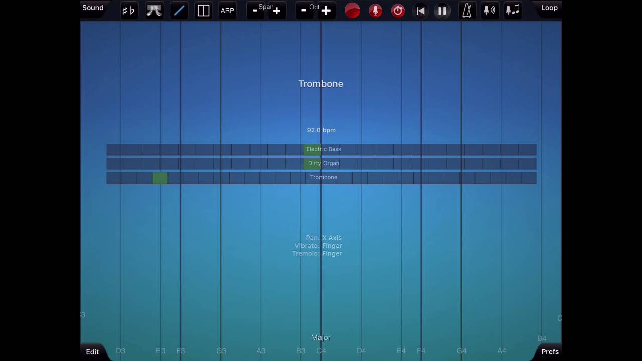Click the green playhead block on Trombone track
The image size is (642, 361).
pos(160,177)
